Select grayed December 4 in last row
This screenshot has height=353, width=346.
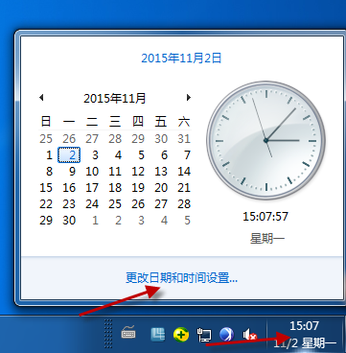[164, 221]
